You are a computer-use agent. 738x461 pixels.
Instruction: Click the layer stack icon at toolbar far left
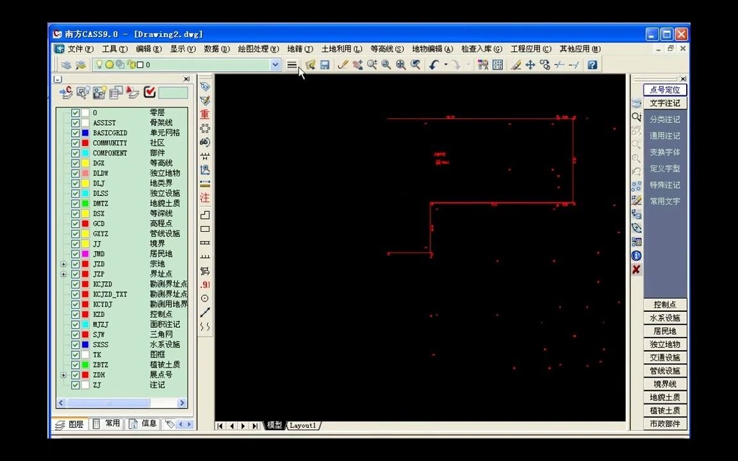pos(67,64)
